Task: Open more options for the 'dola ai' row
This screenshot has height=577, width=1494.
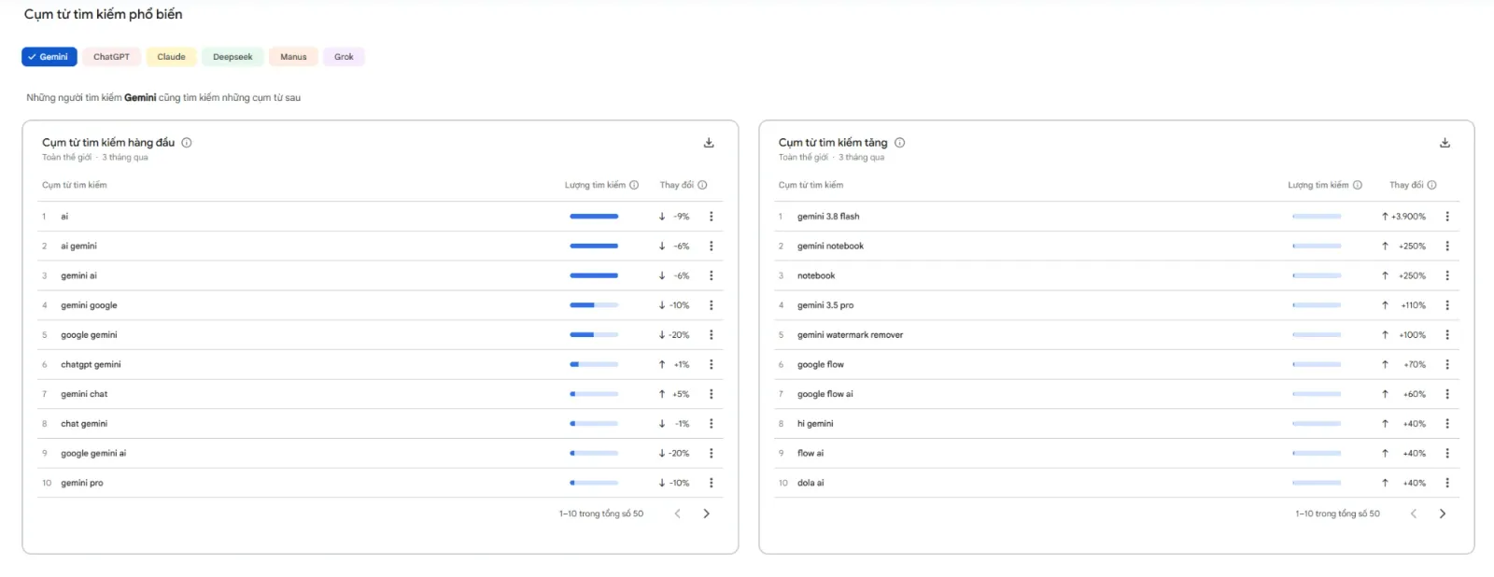Action: click(1447, 483)
